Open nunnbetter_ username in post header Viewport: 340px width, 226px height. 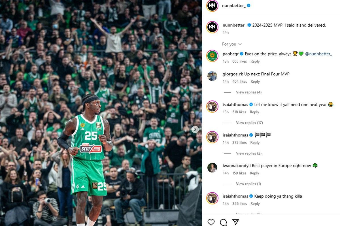pyautogui.click(x=234, y=6)
